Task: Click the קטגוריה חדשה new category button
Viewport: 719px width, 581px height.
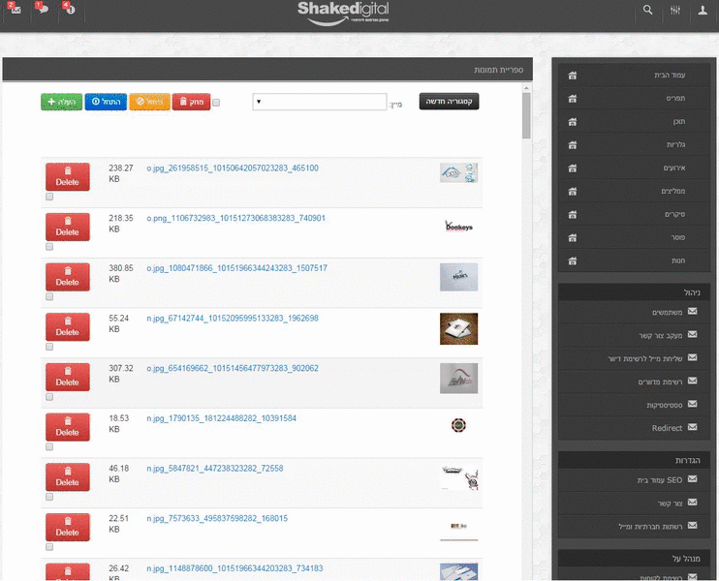Action: [x=449, y=102]
